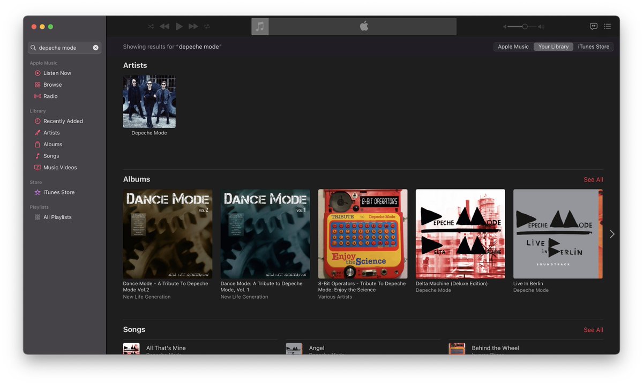Click the music note artwork icon
The image size is (643, 385).
(260, 26)
